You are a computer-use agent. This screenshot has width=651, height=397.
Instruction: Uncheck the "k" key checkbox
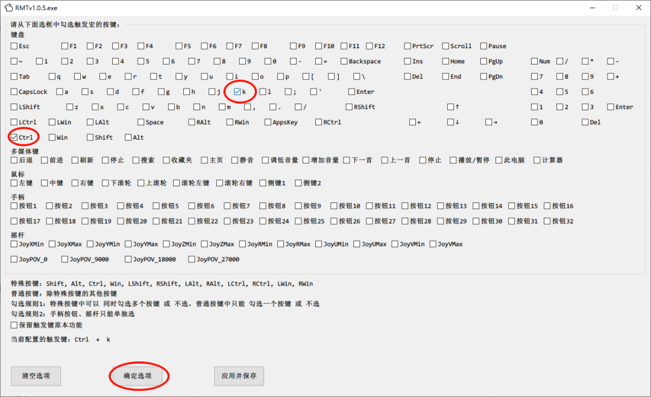coord(237,92)
